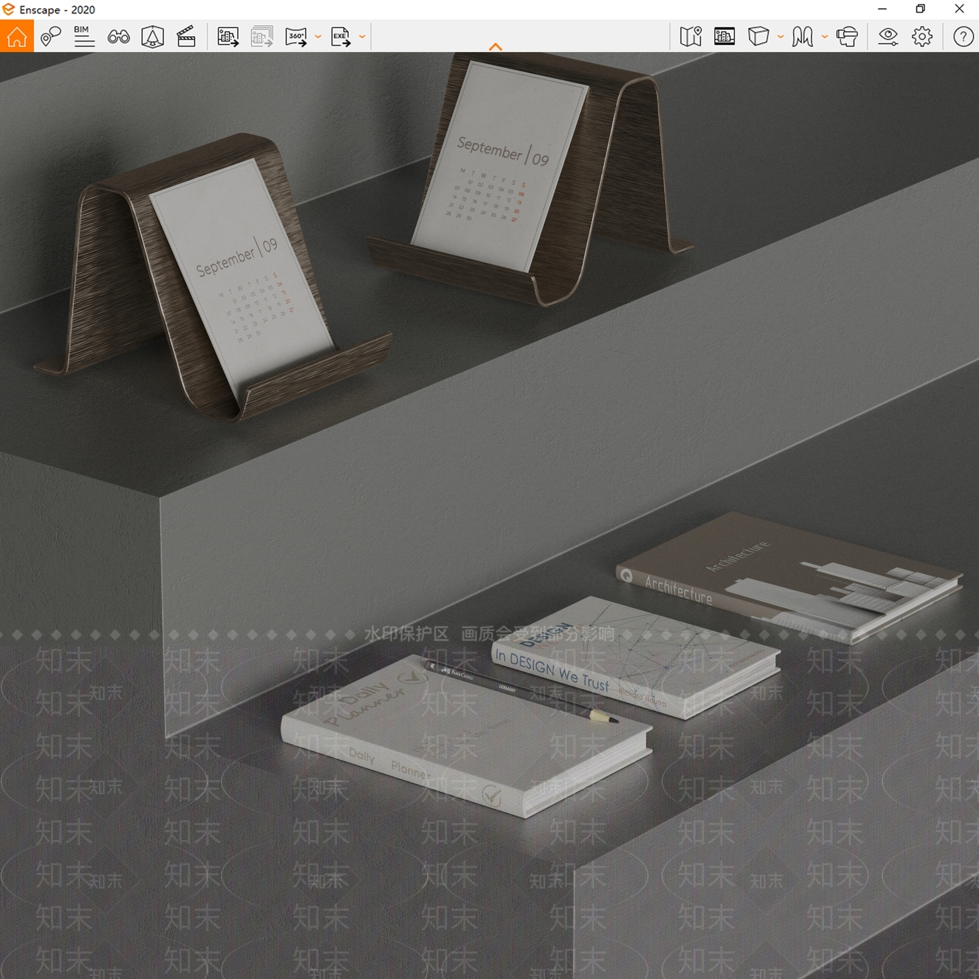This screenshot has height=979, width=979.
Task: Click the Screenshot export icon
Action: [228, 37]
